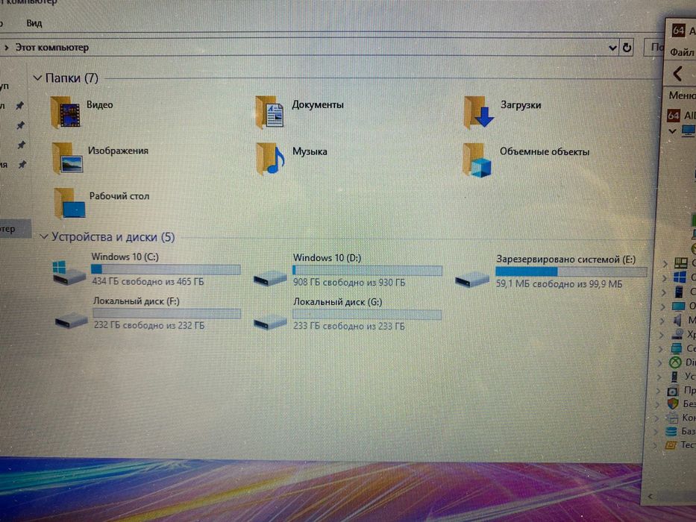This screenshot has width=696, height=522.
Task: Expand the DirectX node in the AIDA64 tree
Action: pyautogui.click(x=659, y=363)
